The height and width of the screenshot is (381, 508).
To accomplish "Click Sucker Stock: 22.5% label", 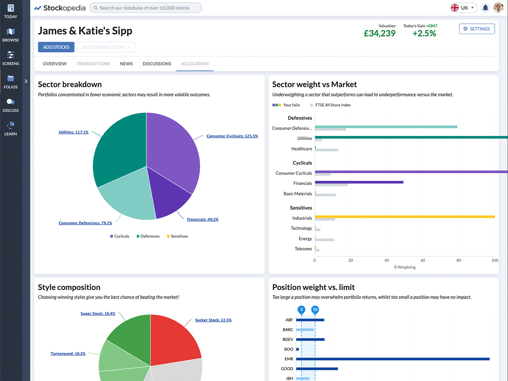I will click(213, 320).
